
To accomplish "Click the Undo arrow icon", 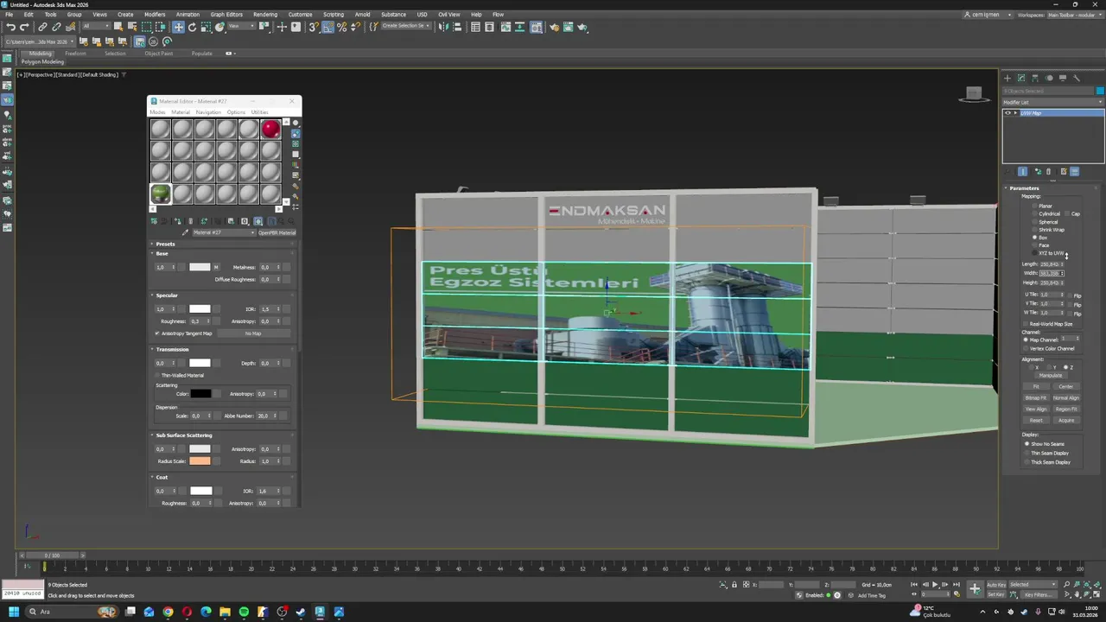I will point(10,27).
